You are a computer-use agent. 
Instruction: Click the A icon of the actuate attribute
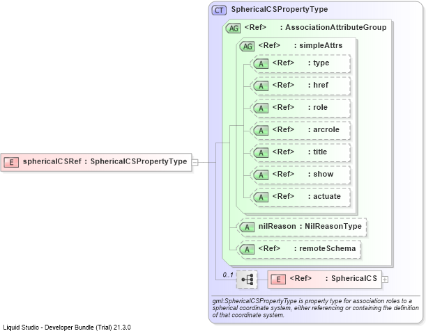(261, 197)
